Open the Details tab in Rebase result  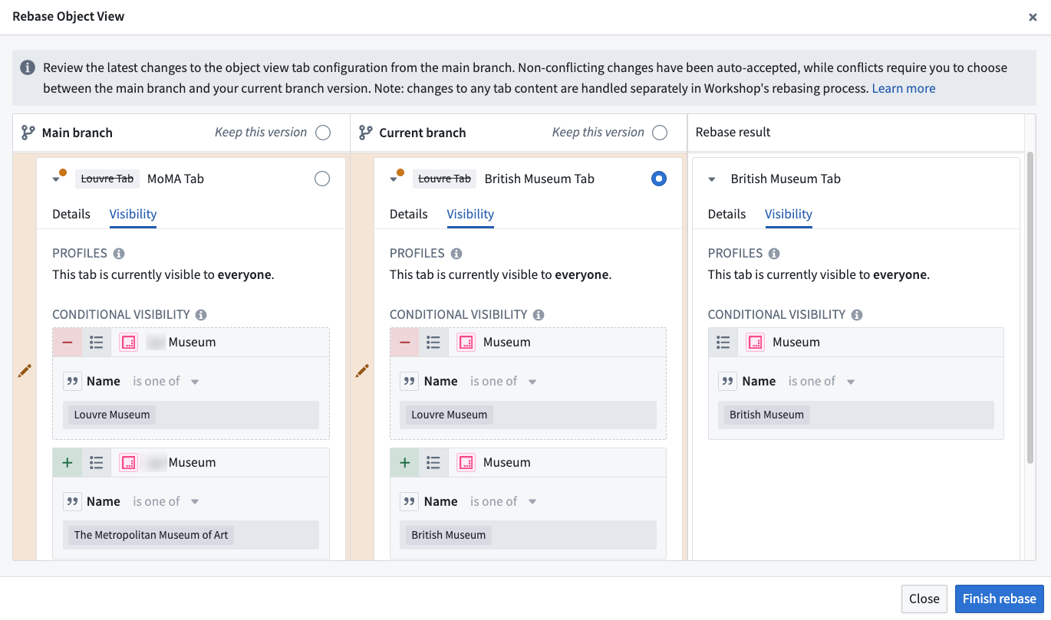pyautogui.click(x=726, y=215)
